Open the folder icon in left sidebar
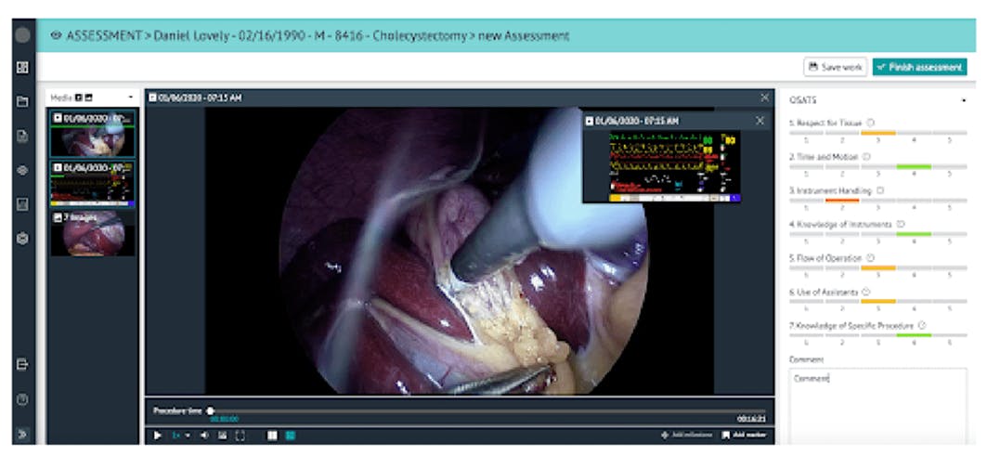The height and width of the screenshot is (469, 987). point(22,101)
